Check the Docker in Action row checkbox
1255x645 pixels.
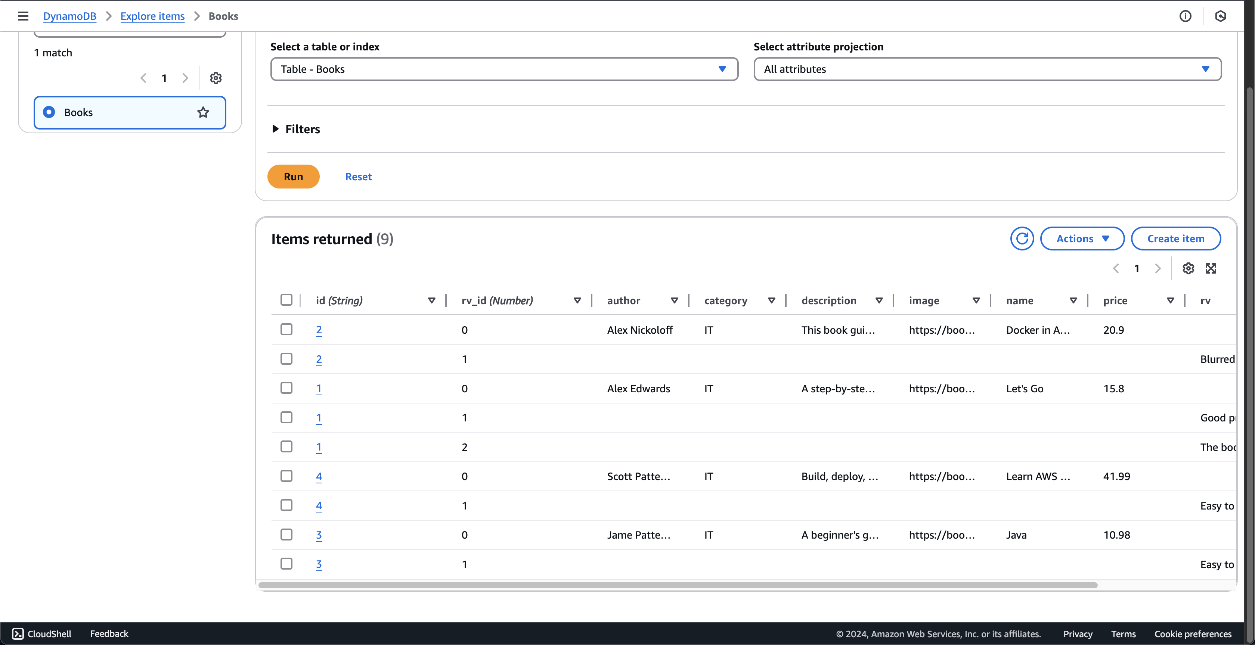click(x=286, y=330)
